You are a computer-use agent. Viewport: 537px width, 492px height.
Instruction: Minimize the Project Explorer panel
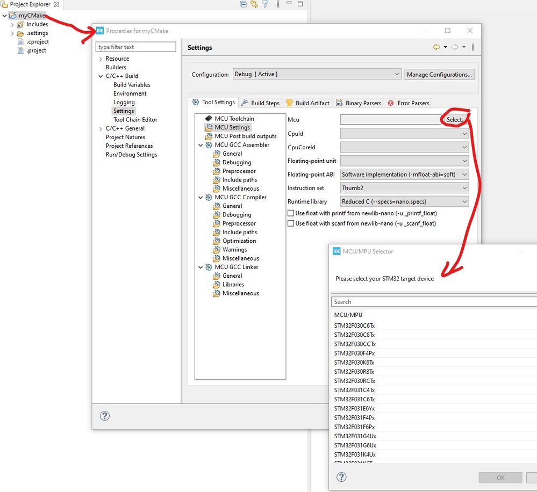click(x=289, y=3)
